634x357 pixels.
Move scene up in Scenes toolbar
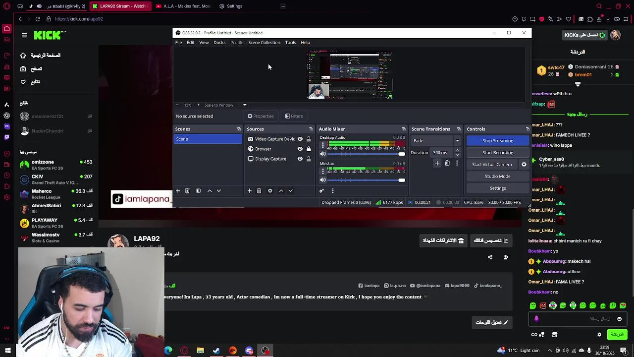click(x=210, y=191)
